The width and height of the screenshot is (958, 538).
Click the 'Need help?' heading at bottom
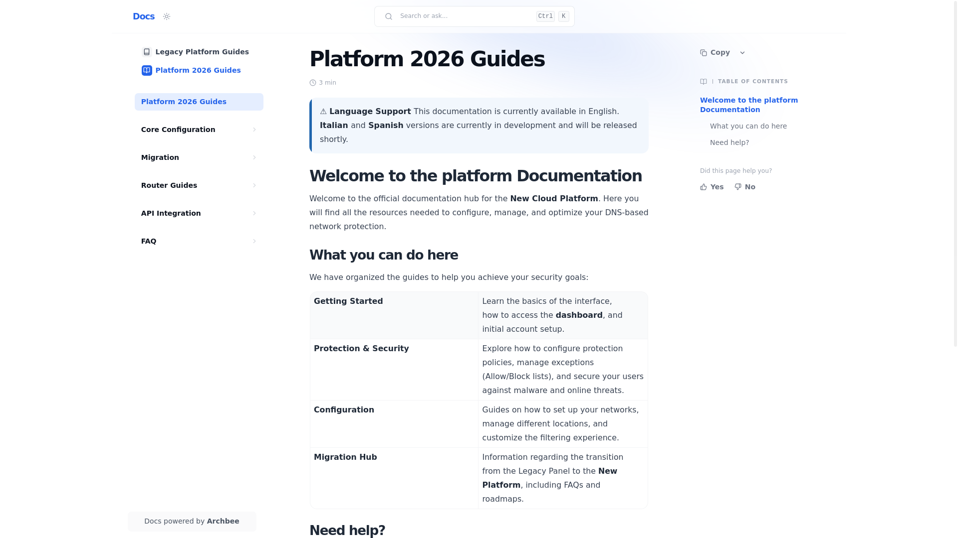pyautogui.click(x=347, y=530)
